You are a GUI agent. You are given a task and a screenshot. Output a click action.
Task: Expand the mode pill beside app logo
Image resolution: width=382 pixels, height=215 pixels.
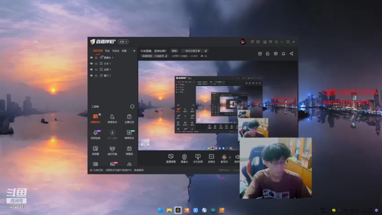coord(123,42)
